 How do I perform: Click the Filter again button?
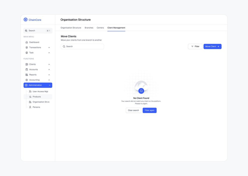[x=150, y=110]
